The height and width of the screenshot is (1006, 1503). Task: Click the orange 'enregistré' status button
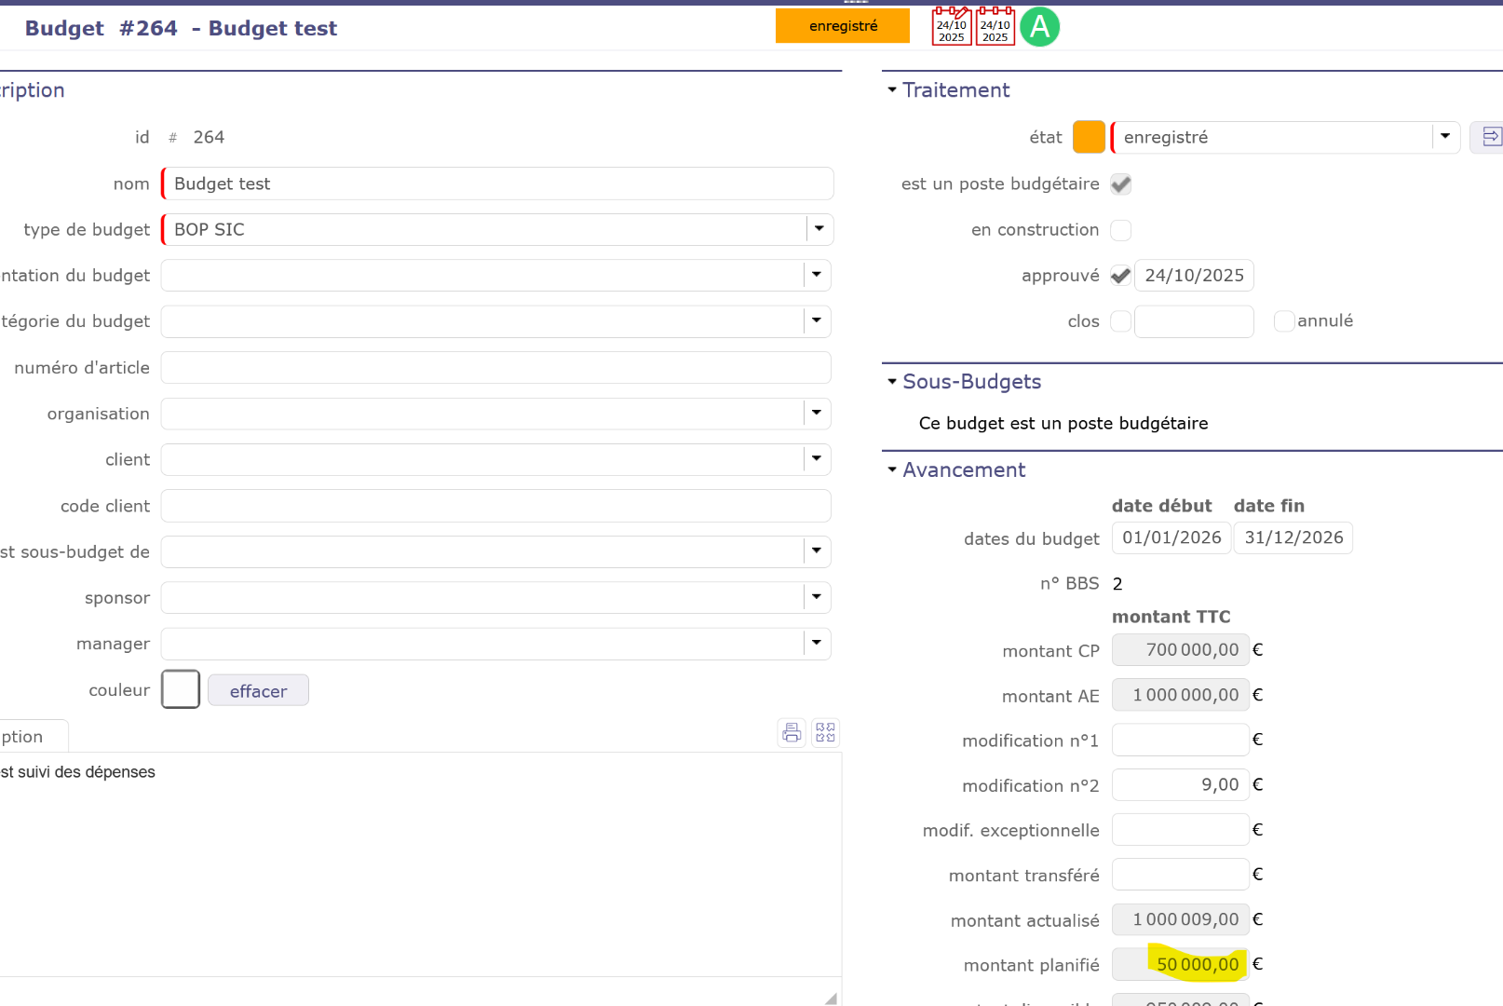(842, 26)
